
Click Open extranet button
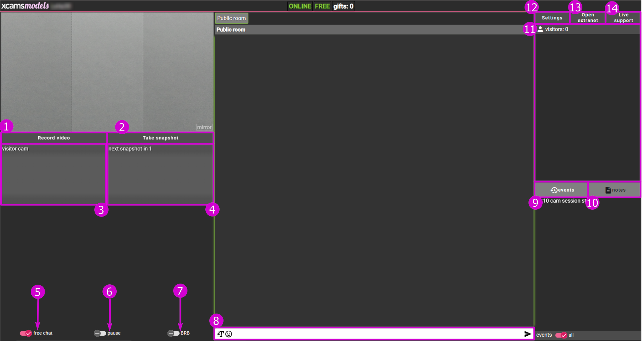pos(588,18)
